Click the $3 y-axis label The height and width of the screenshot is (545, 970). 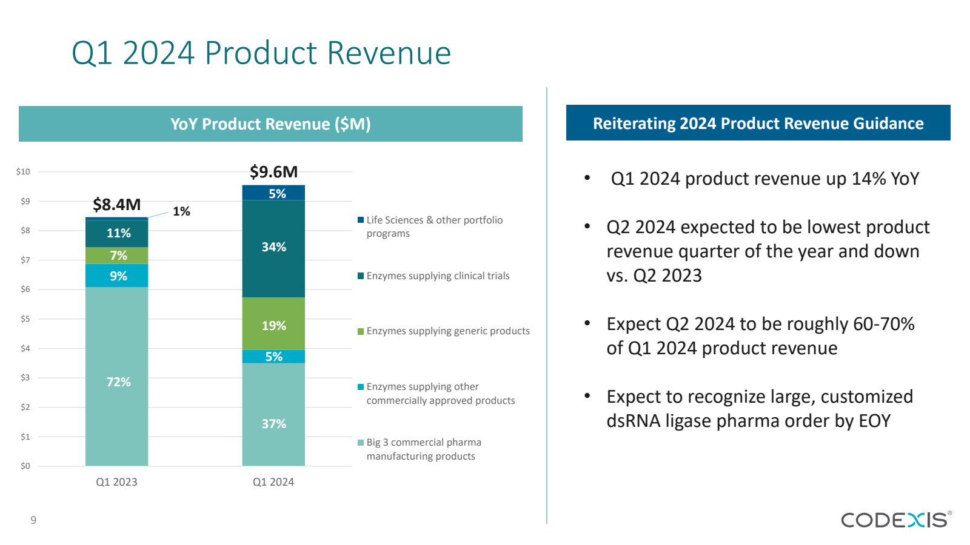(x=25, y=378)
